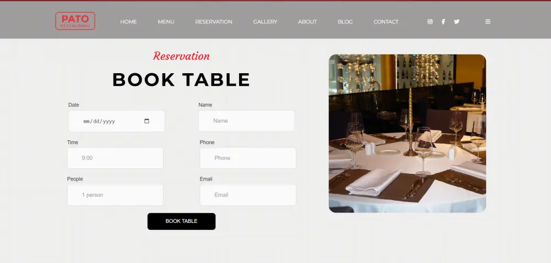Open the Gallery nav item
551x263 pixels.
[x=265, y=22]
